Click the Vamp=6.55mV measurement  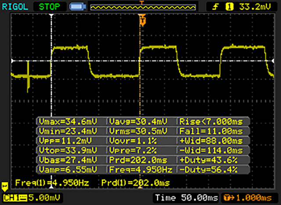click(68, 170)
